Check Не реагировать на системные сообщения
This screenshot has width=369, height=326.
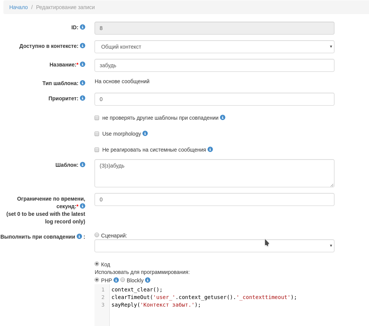pyautogui.click(x=97, y=150)
